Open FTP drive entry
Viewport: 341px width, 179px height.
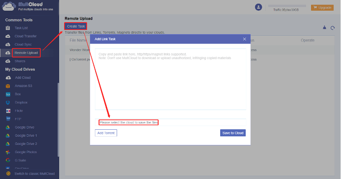click(18, 119)
